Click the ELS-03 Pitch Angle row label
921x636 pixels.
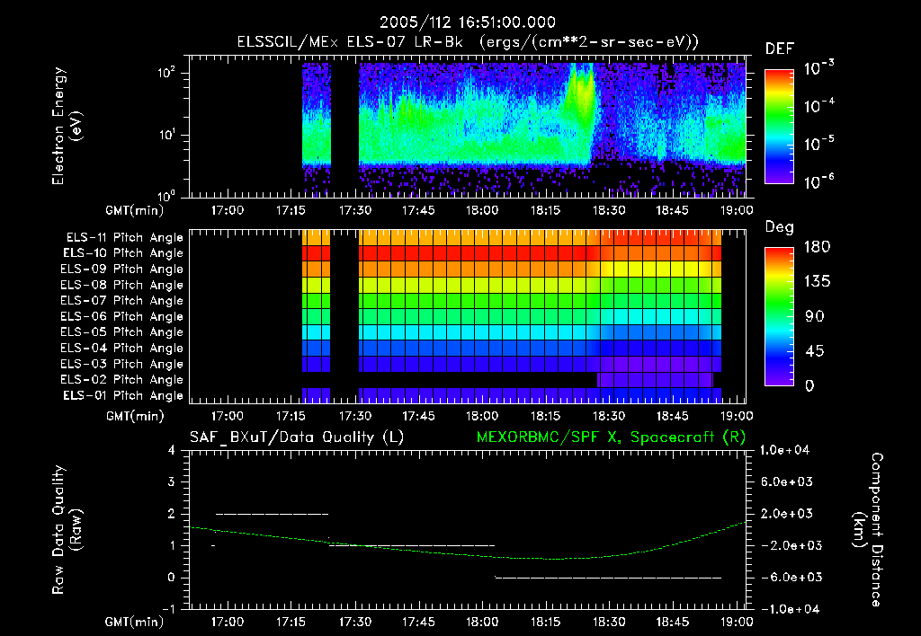point(122,364)
